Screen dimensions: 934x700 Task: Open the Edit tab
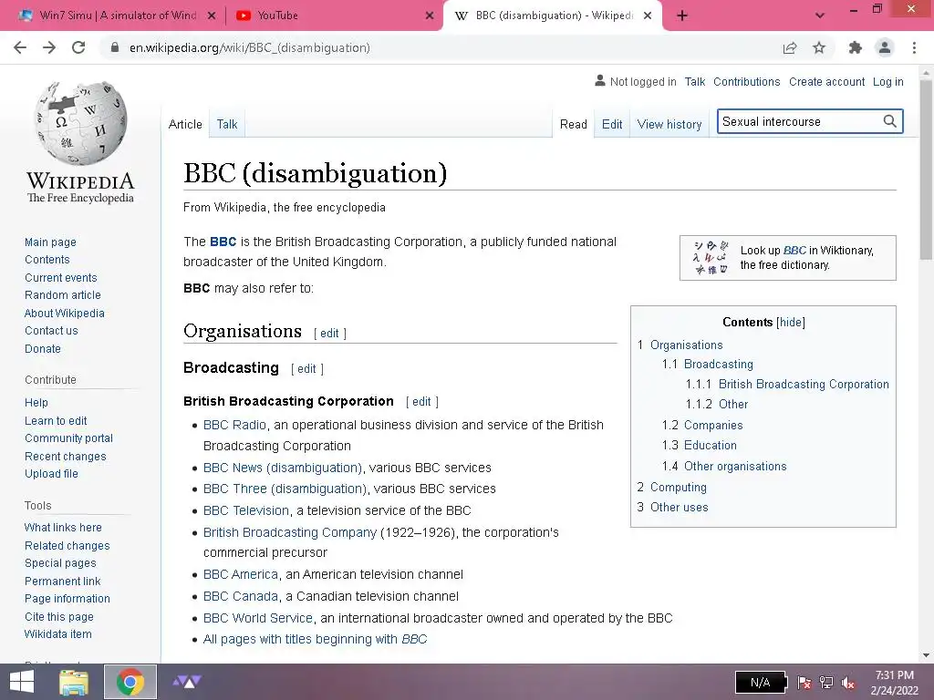612,124
